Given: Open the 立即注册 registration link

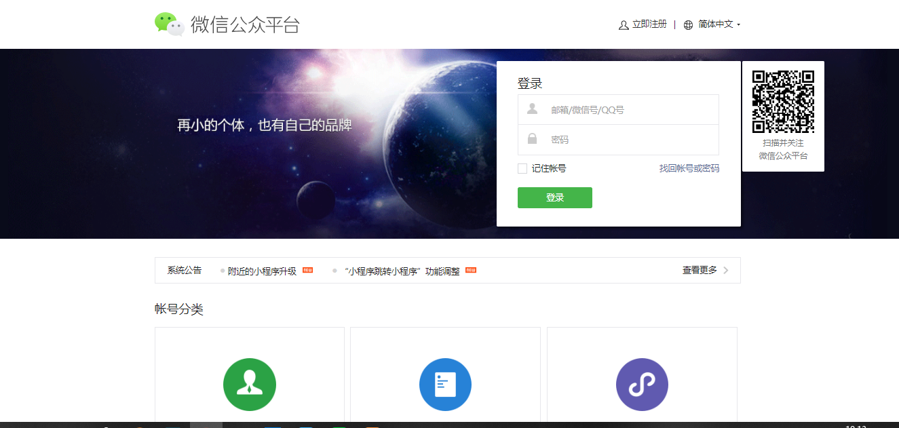Looking at the screenshot, I should tap(649, 24).
